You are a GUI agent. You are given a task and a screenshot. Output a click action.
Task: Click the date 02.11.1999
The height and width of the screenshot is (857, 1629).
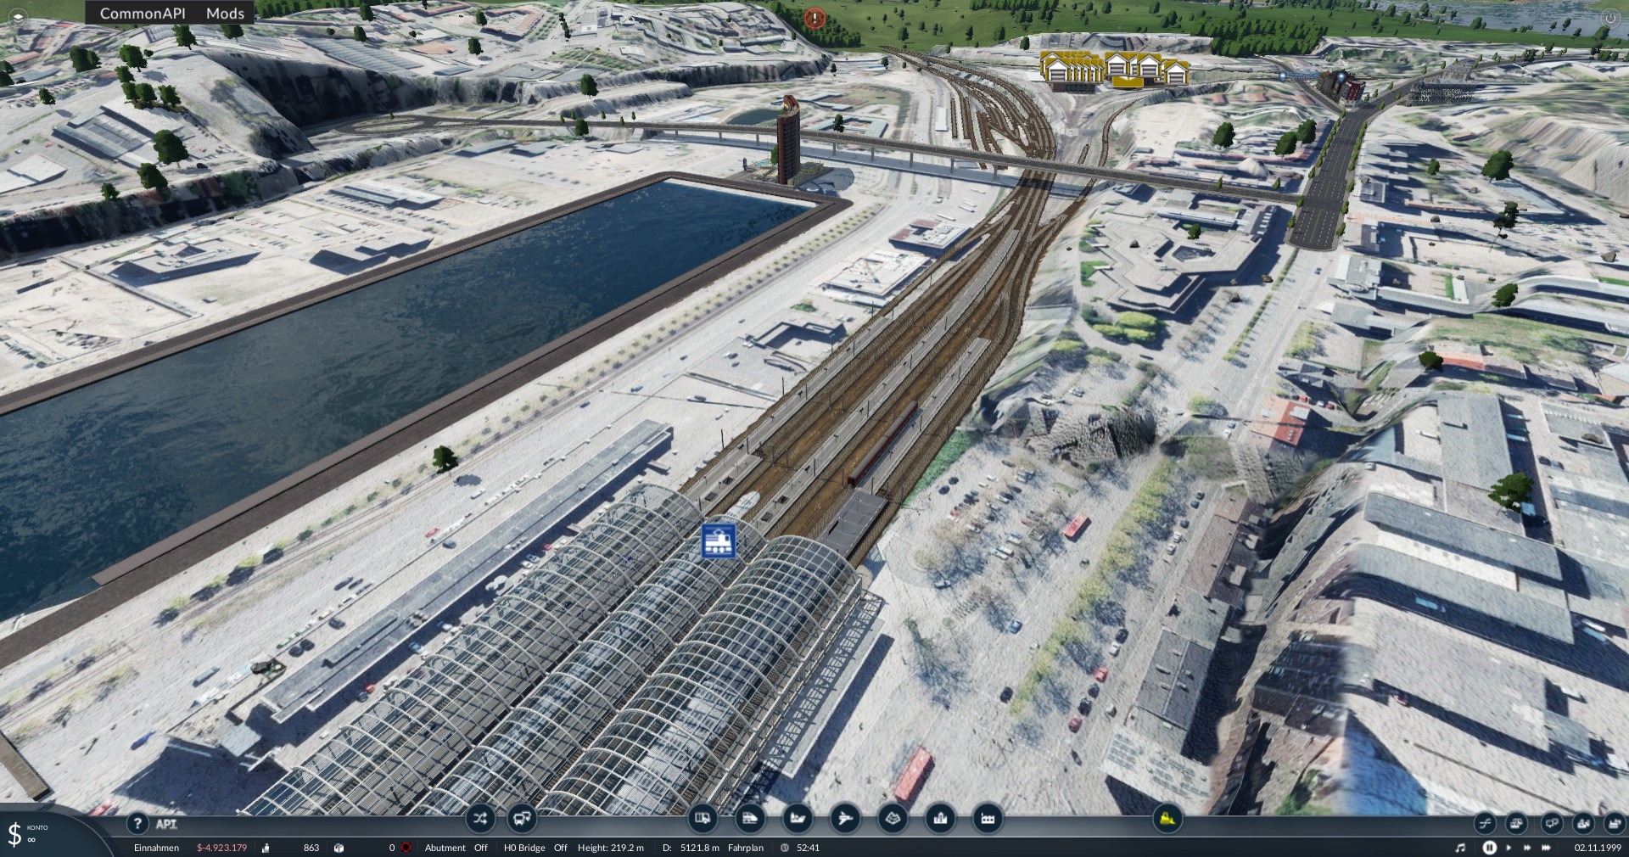tap(1598, 848)
